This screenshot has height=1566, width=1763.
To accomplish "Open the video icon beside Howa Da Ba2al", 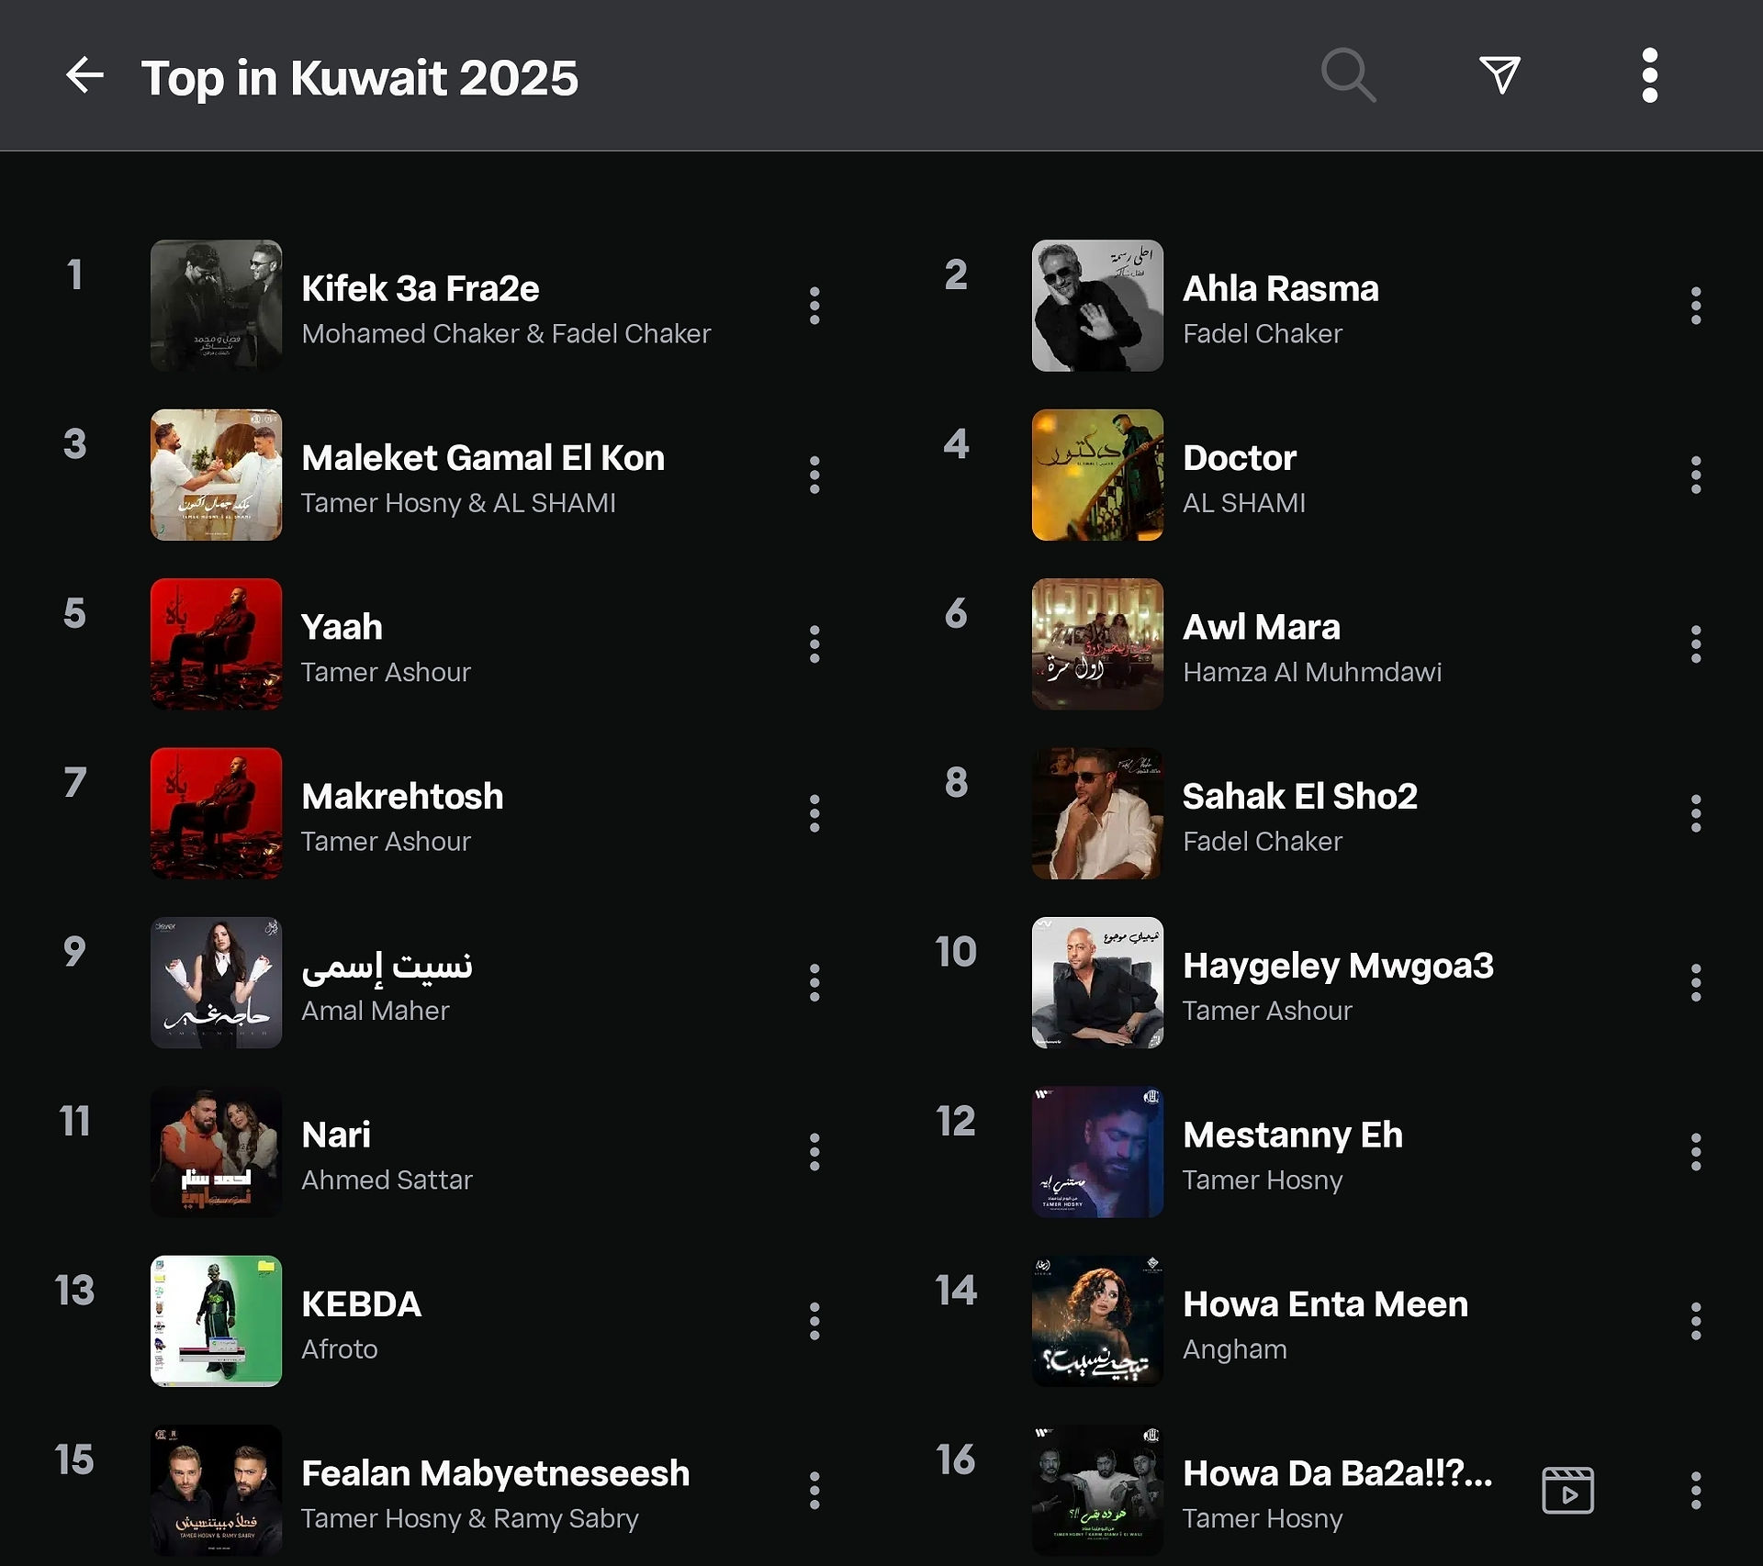I will 1567,1490.
